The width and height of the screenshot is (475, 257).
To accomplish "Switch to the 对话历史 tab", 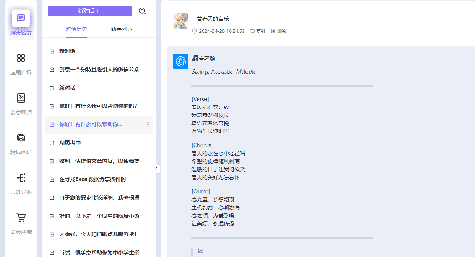I will coord(76,29).
